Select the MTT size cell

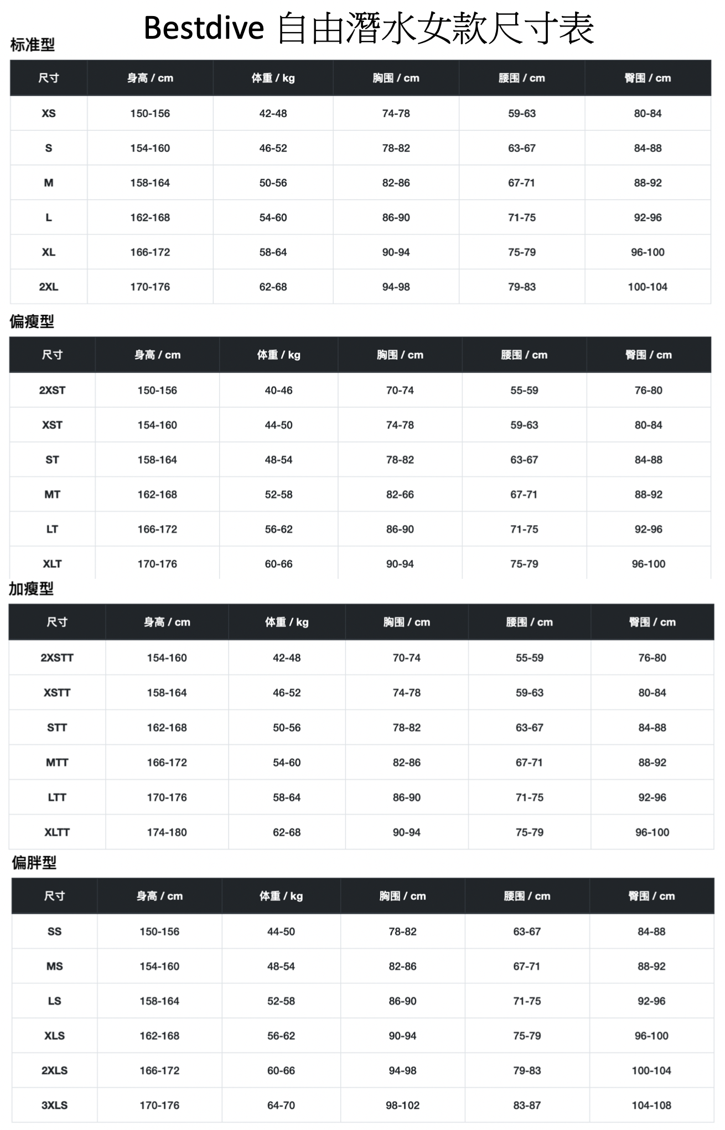[x=57, y=763]
